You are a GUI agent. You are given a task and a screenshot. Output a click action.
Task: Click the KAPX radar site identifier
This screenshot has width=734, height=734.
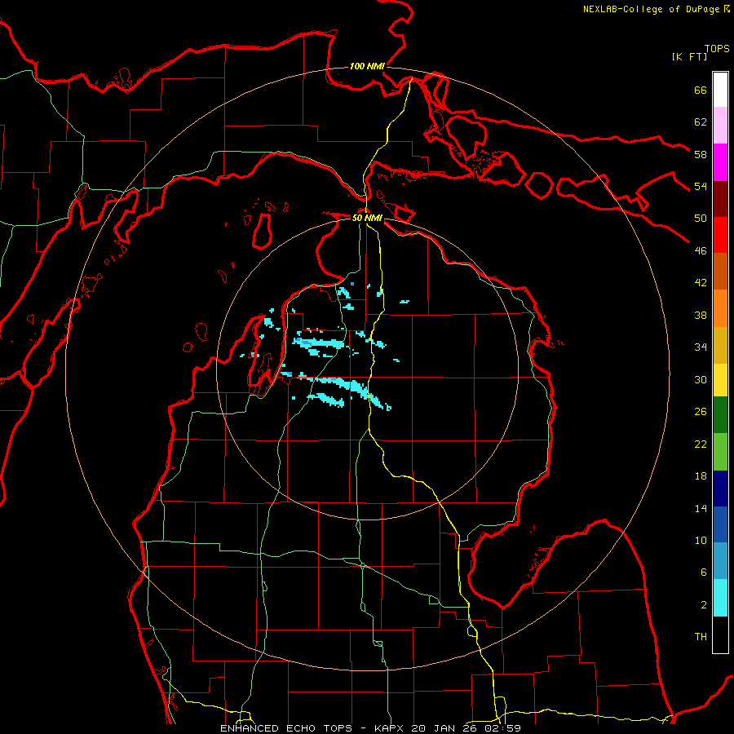pos(391,728)
